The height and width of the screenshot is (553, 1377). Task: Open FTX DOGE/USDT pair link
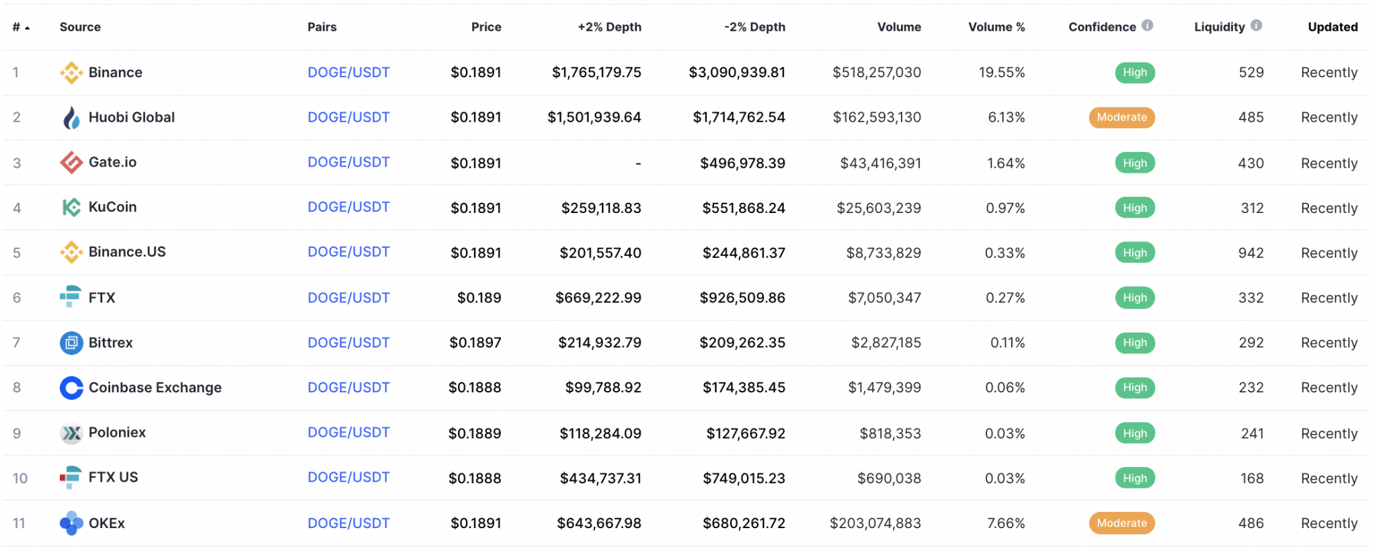(348, 298)
